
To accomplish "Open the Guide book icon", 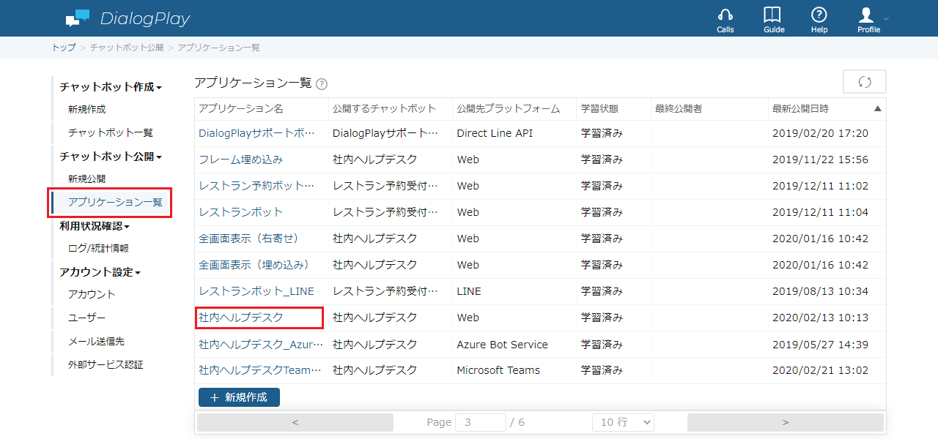I will click(x=772, y=15).
